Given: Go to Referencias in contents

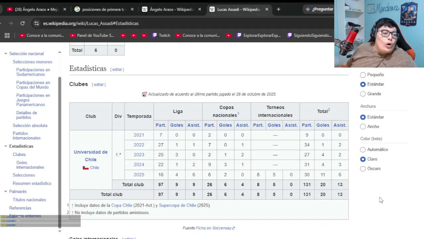Looking at the screenshot, I should [20, 208].
